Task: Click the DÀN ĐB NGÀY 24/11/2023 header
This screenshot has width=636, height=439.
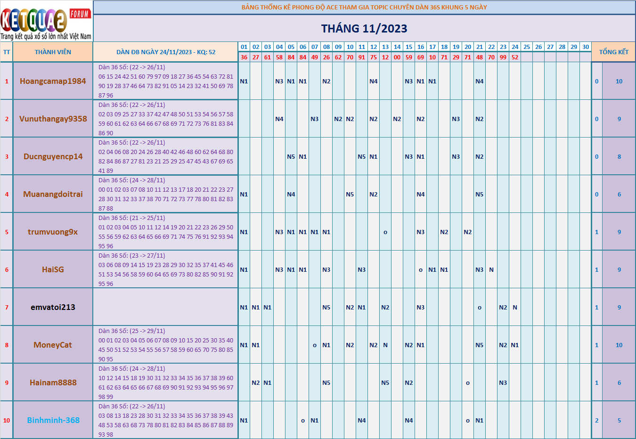Action: point(166,52)
